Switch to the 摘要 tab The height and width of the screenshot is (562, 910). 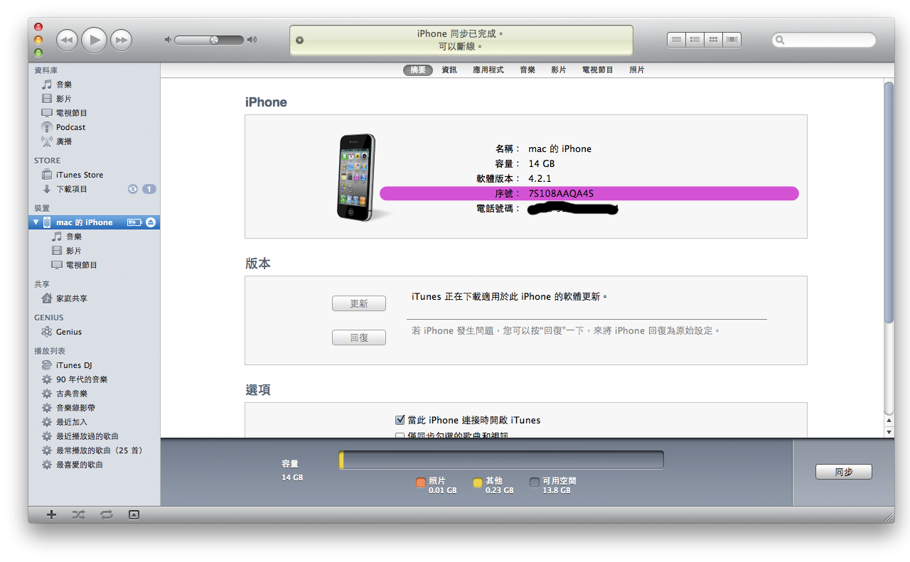pos(418,70)
